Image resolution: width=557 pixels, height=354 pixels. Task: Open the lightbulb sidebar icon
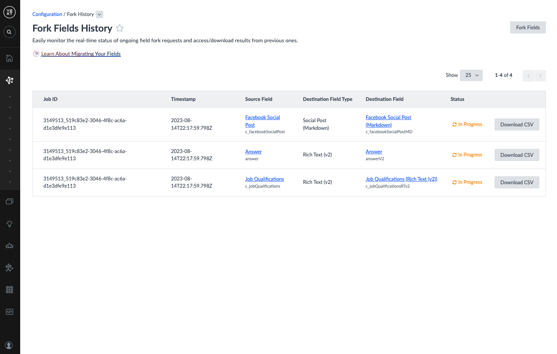[x=10, y=223]
